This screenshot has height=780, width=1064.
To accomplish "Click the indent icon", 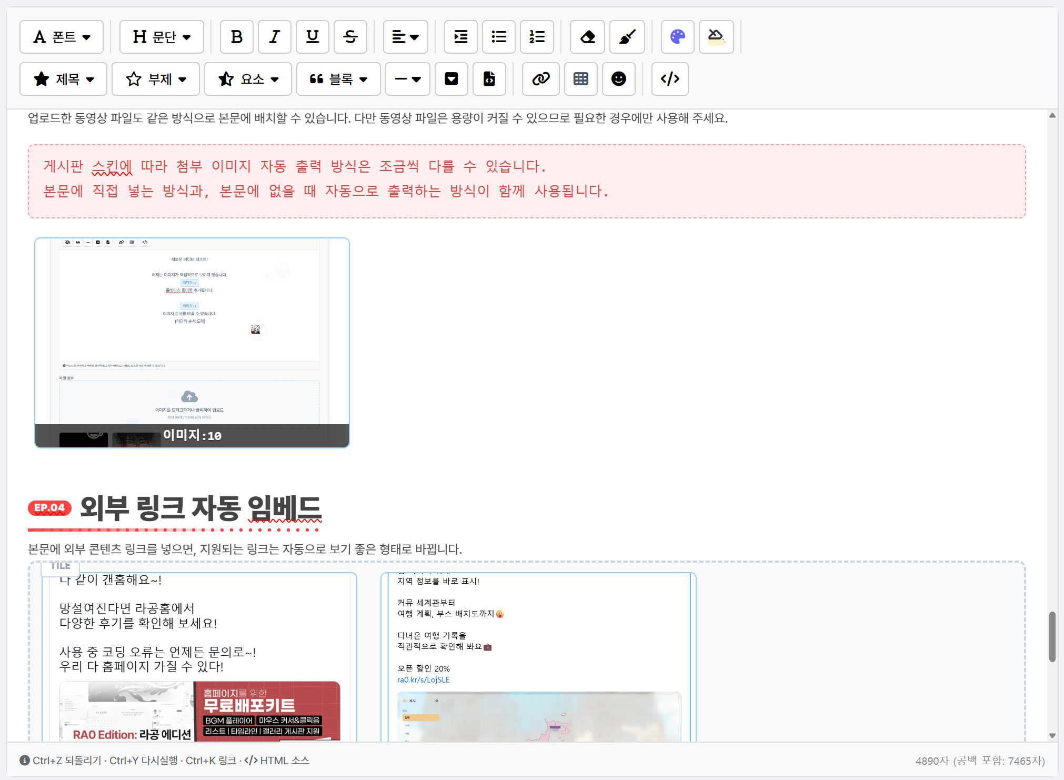I will pyautogui.click(x=461, y=37).
